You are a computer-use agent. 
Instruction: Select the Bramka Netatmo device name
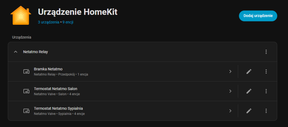[x=48, y=69]
